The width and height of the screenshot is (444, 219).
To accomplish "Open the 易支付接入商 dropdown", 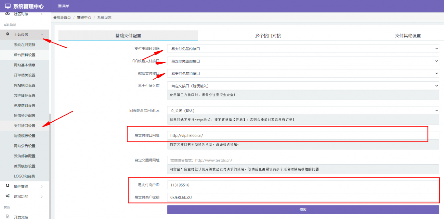I will tap(303, 86).
